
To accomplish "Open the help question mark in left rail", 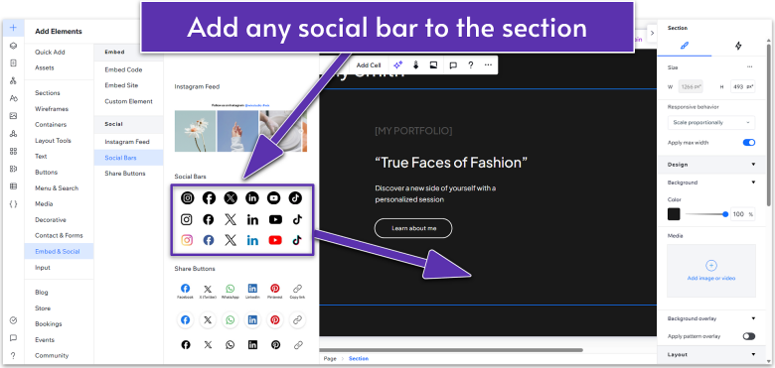I will (13, 355).
